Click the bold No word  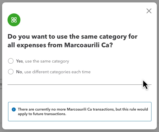point(19,72)
